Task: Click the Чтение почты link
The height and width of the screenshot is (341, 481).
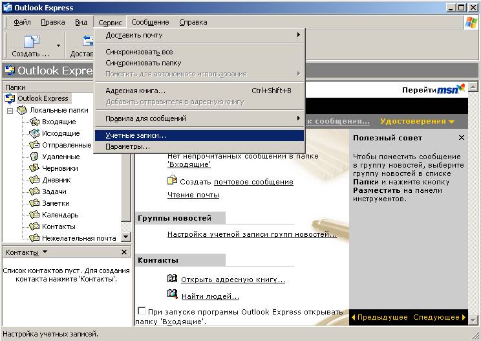Action: (193, 195)
